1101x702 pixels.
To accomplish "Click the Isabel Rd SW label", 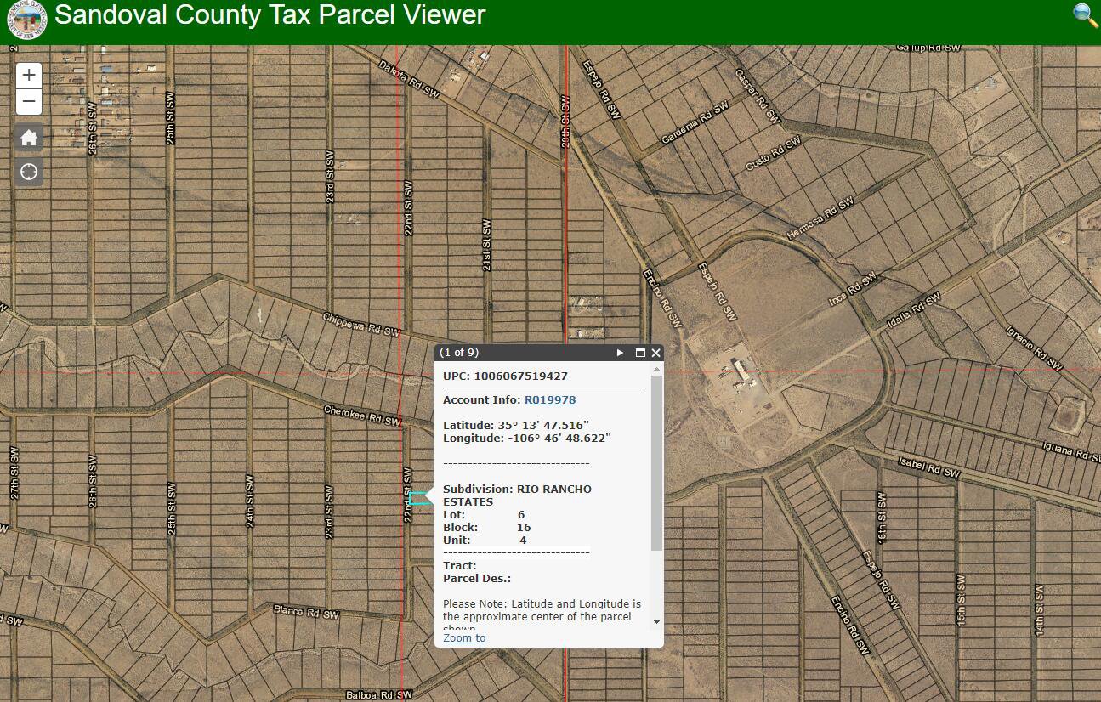I will [x=929, y=467].
